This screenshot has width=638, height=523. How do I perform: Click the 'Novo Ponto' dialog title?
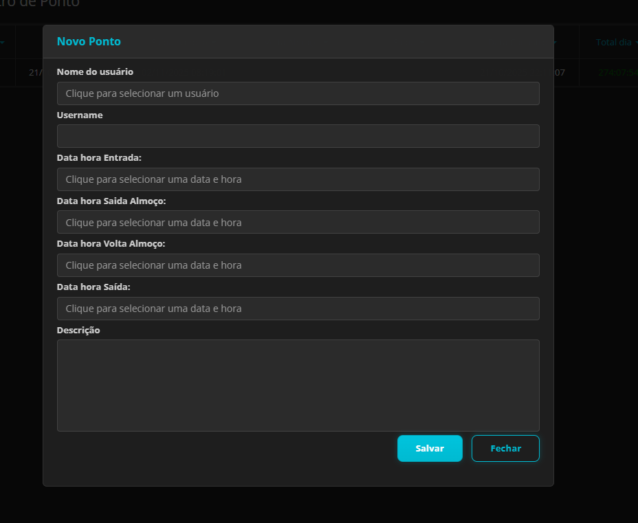pyautogui.click(x=89, y=41)
